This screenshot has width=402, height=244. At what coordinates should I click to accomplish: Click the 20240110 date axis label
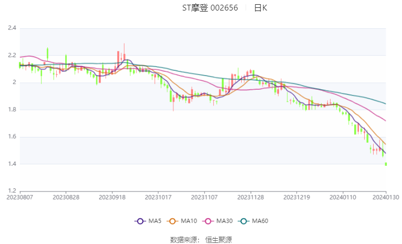coord(343,197)
